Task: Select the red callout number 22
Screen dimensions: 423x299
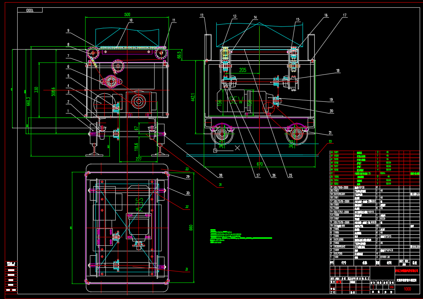Action: click(x=330, y=142)
